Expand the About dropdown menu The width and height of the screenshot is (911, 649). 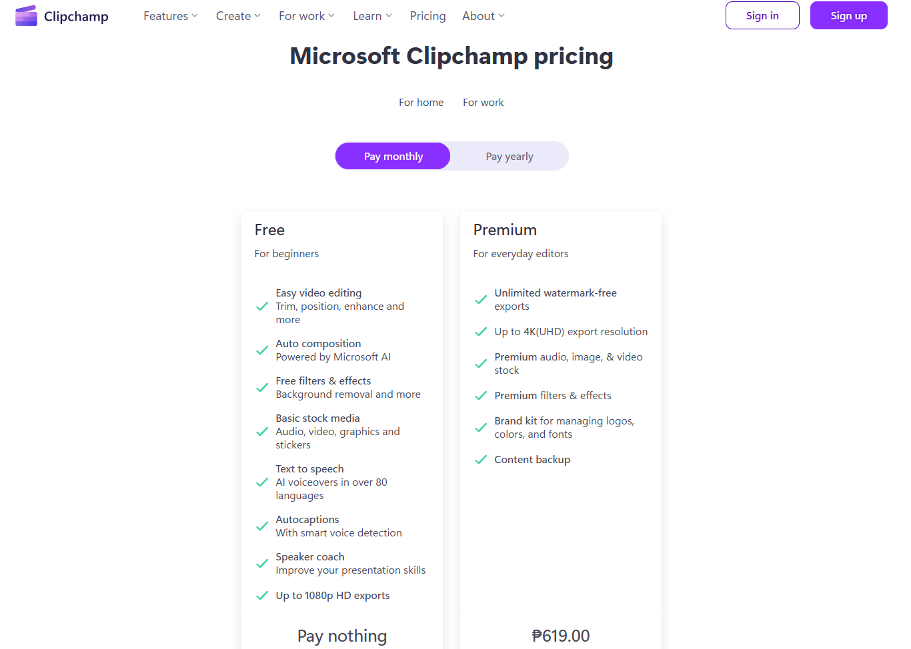(484, 16)
